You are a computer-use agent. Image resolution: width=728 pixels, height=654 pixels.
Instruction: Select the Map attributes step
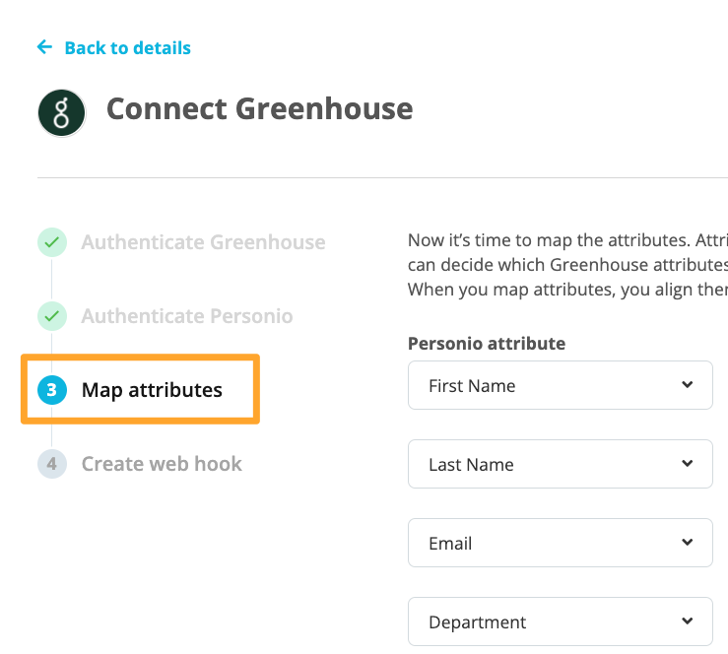point(152,390)
